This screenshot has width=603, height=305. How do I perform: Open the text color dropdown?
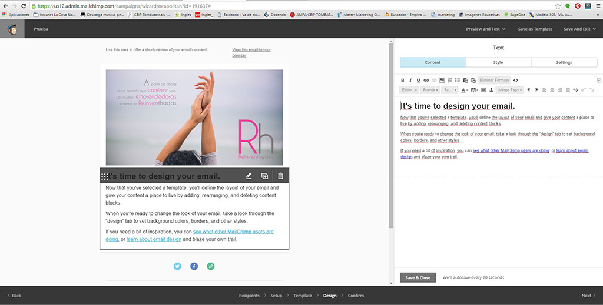click(465, 90)
